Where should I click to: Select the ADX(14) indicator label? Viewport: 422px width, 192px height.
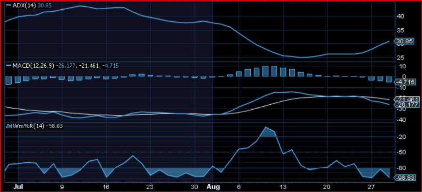[x=24, y=5]
